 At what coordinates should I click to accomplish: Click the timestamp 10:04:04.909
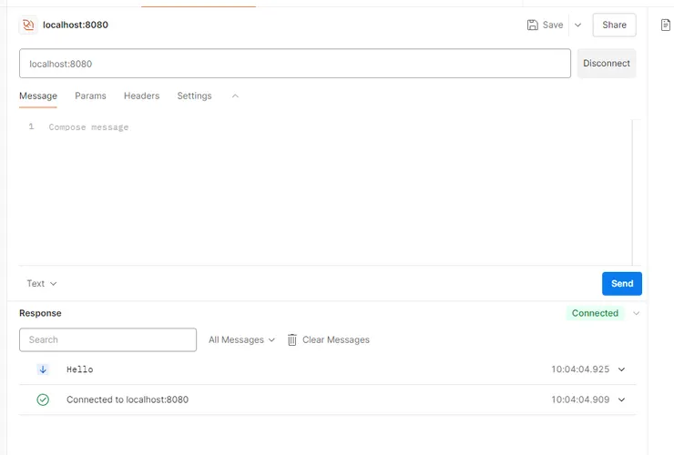[x=580, y=400]
